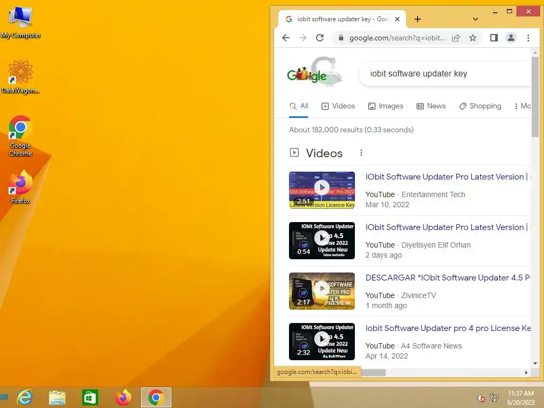Select the Chrome taskbar button

pyautogui.click(x=156, y=397)
